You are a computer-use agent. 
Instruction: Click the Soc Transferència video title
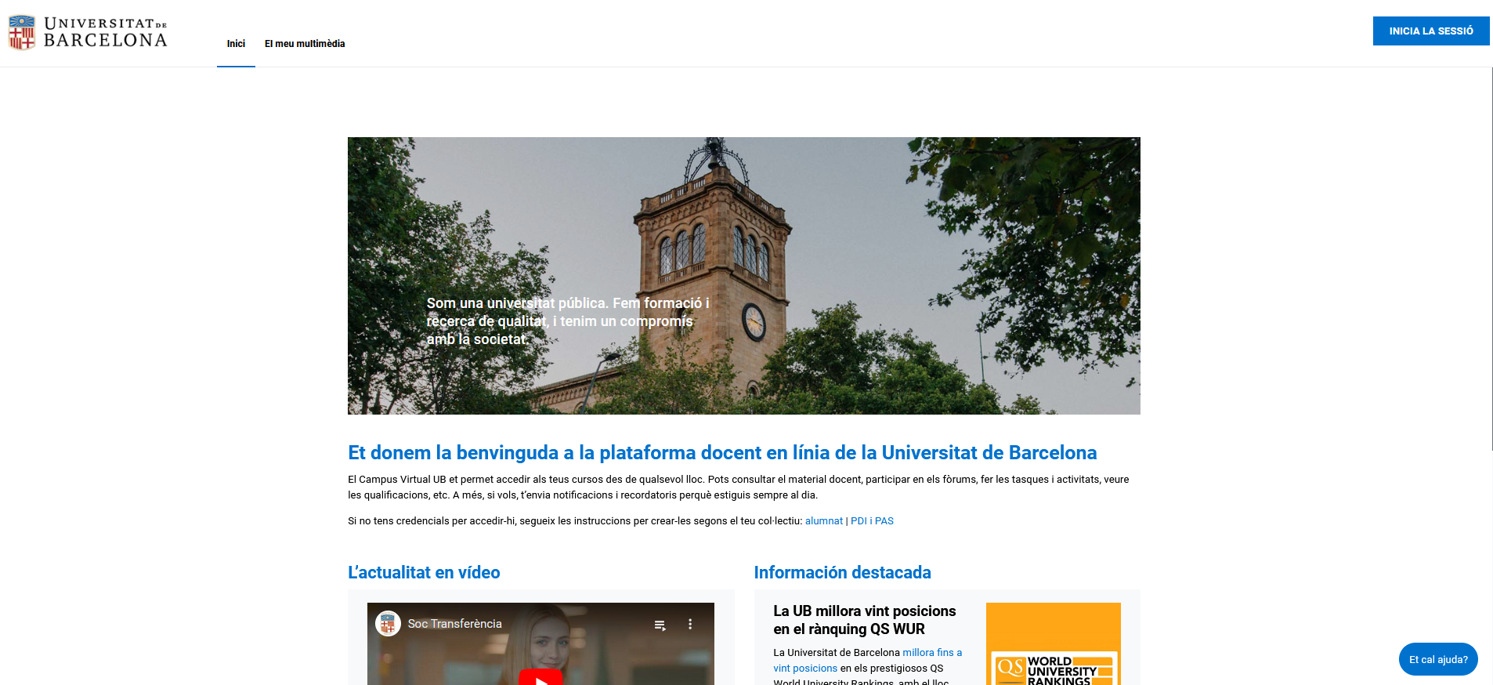point(454,624)
